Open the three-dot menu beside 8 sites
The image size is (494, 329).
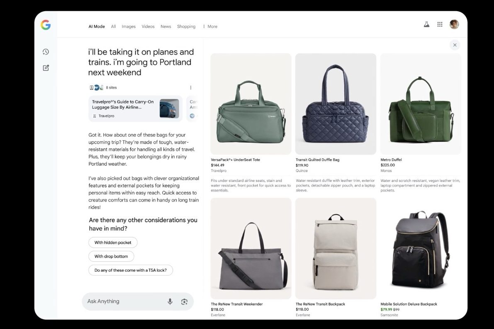click(x=191, y=88)
